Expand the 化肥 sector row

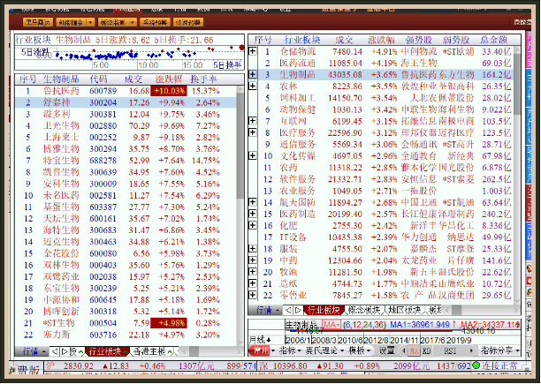[253, 225]
